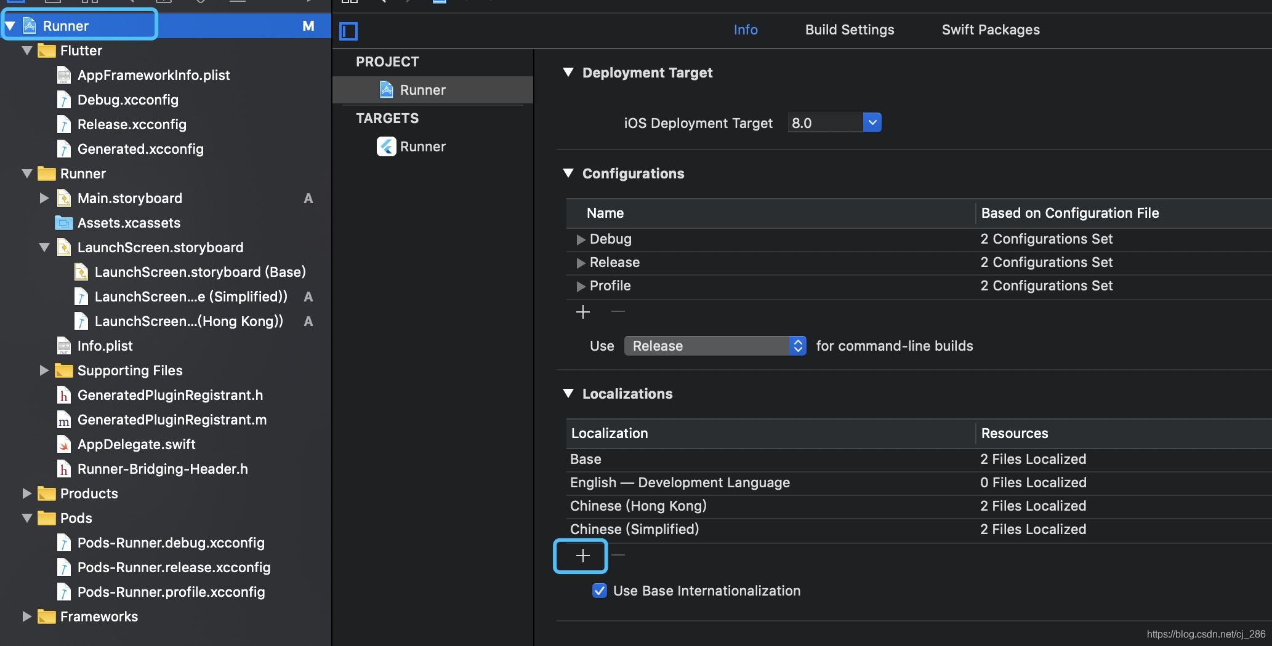Open the command-line builds configuration popup
Image resolution: width=1272 pixels, height=646 pixels.
coord(715,346)
